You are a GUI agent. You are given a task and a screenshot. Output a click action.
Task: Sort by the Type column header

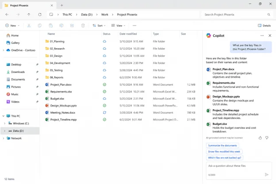click(156, 34)
